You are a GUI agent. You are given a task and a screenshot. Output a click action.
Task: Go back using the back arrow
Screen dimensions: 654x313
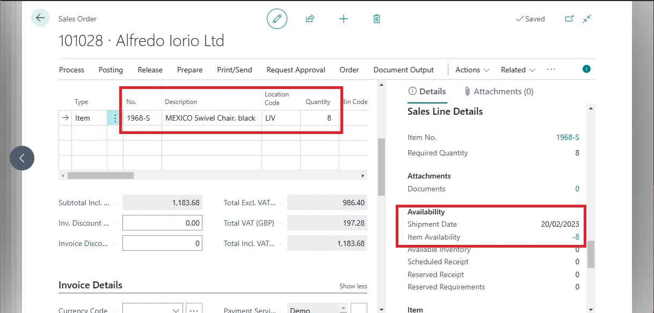pyautogui.click(x=40, y=18)
